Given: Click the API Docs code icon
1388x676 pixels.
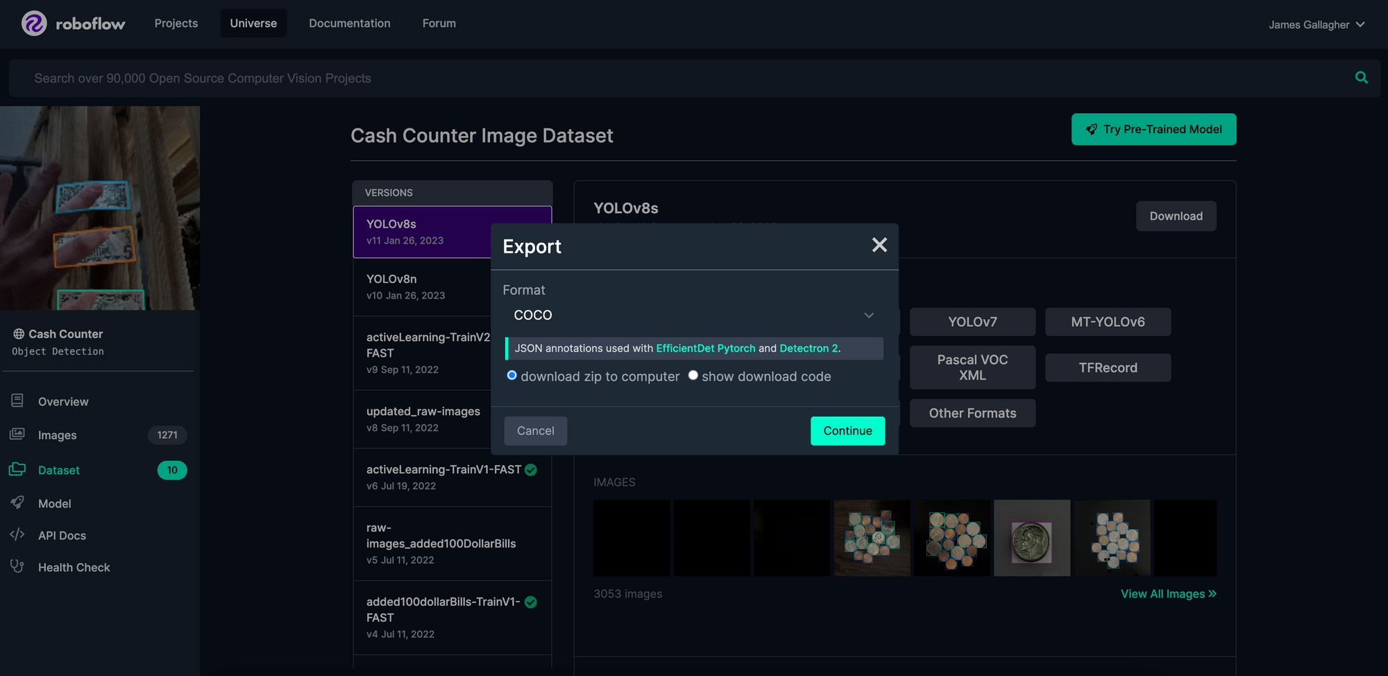Looking at the screenshot, I should pyautogui.click(x=17, y=534).
